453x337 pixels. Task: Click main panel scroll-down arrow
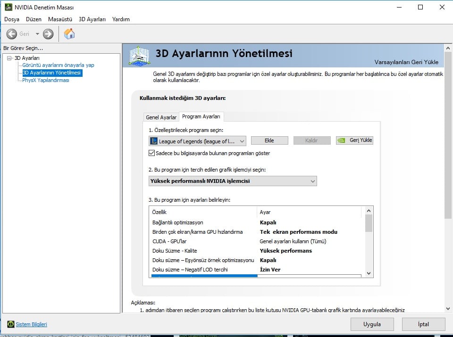point(448,308)
